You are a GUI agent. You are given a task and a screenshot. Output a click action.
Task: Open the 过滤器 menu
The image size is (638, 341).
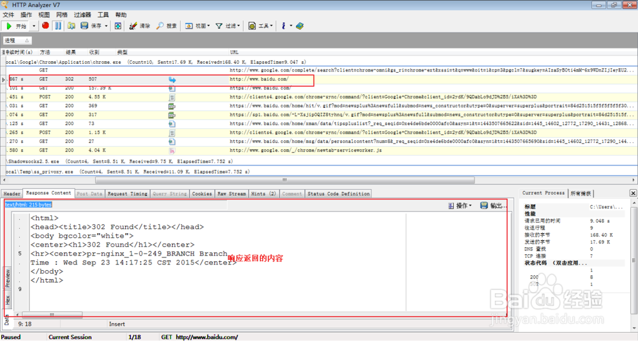82,15
